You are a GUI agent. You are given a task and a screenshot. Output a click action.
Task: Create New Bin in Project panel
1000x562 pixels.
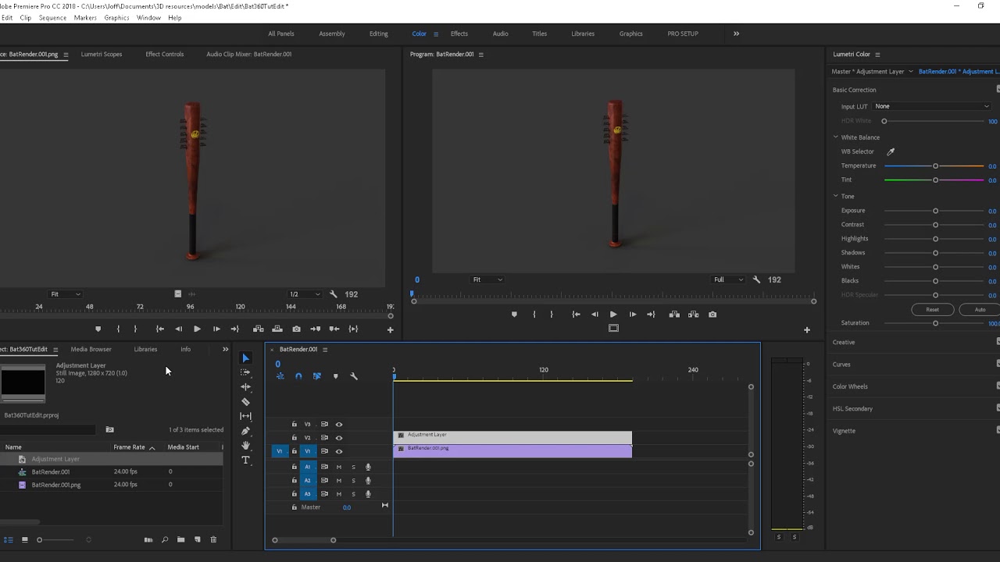[180, 539]
